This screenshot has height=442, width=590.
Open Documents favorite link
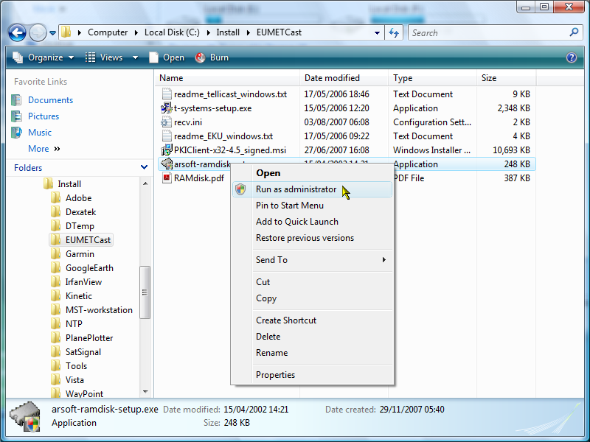tap(50, 100)
